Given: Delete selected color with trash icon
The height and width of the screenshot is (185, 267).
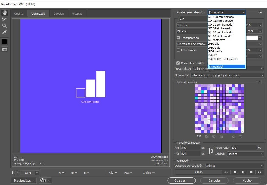Looking at the screenshot, I should [x=240, y=136].
